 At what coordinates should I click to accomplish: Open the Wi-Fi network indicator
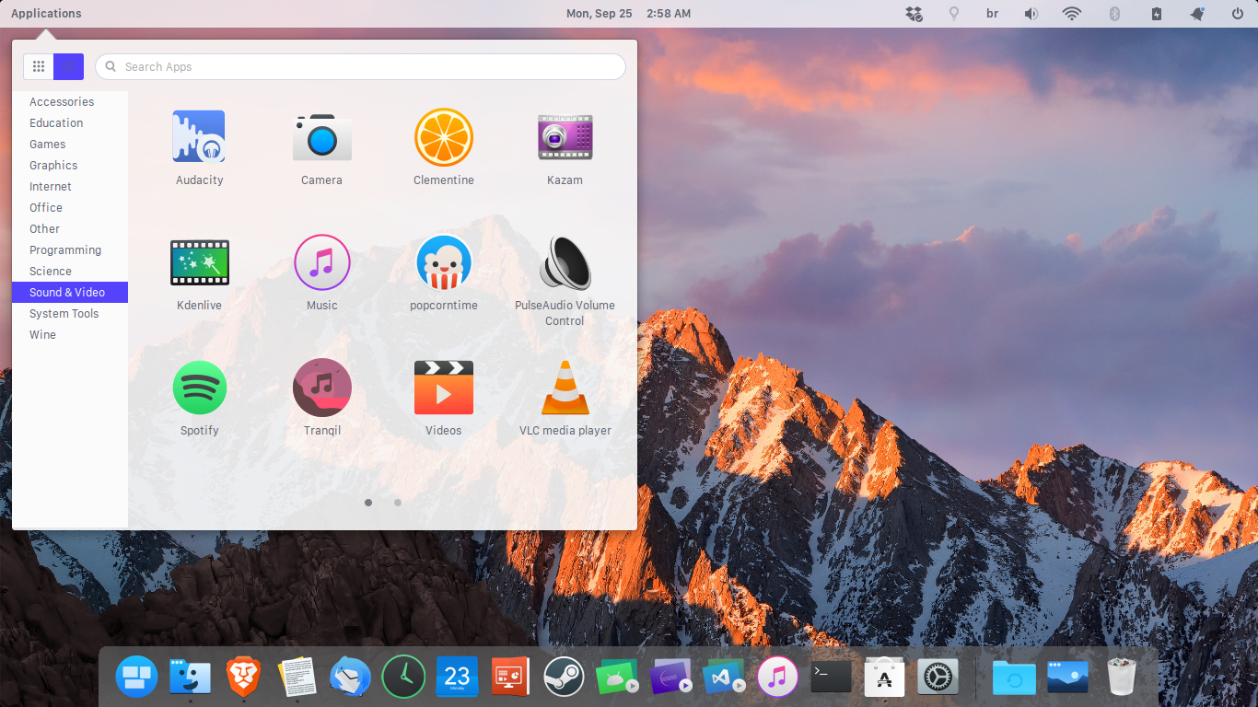pos(1072,13)
